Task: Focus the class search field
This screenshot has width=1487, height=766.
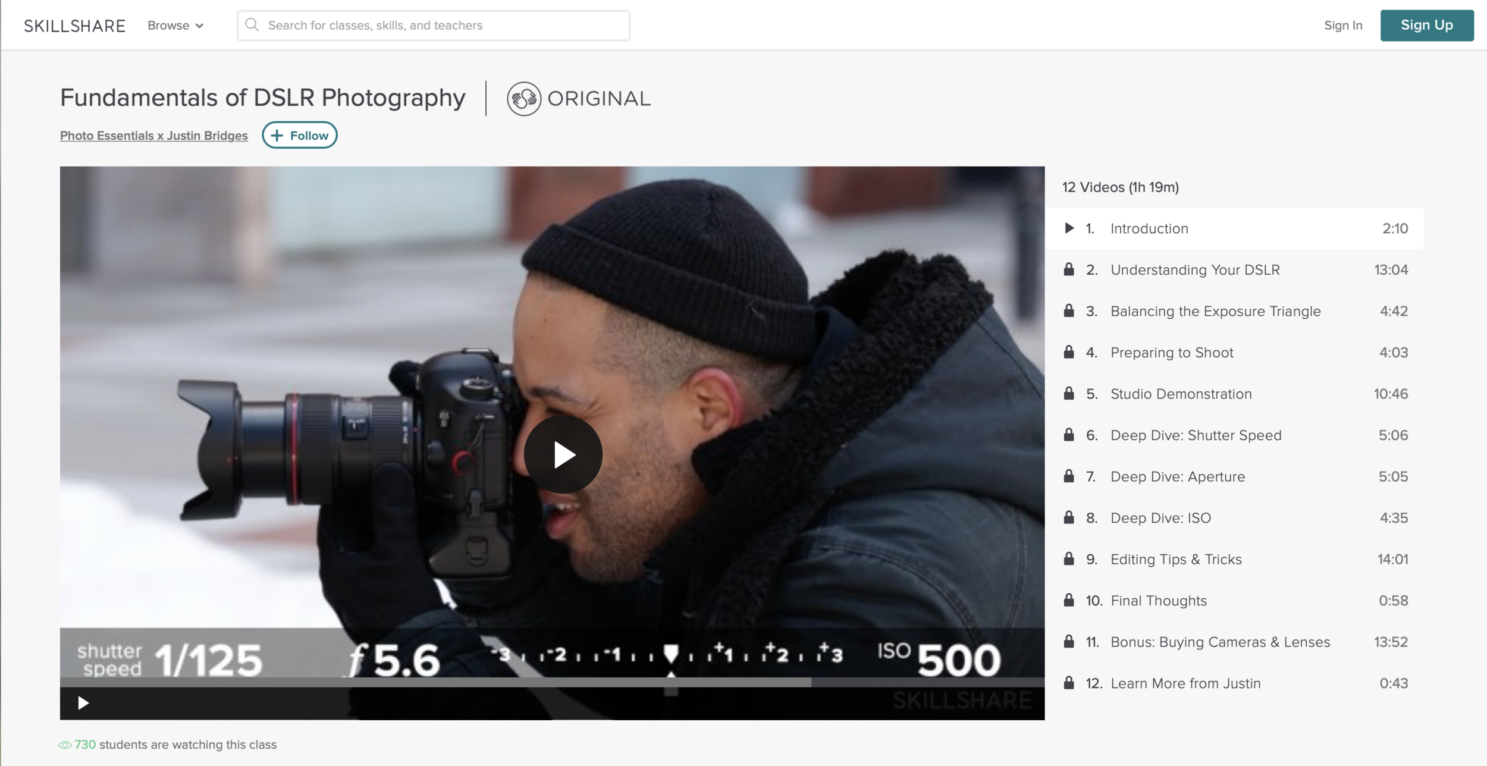Action: [434, 26]
